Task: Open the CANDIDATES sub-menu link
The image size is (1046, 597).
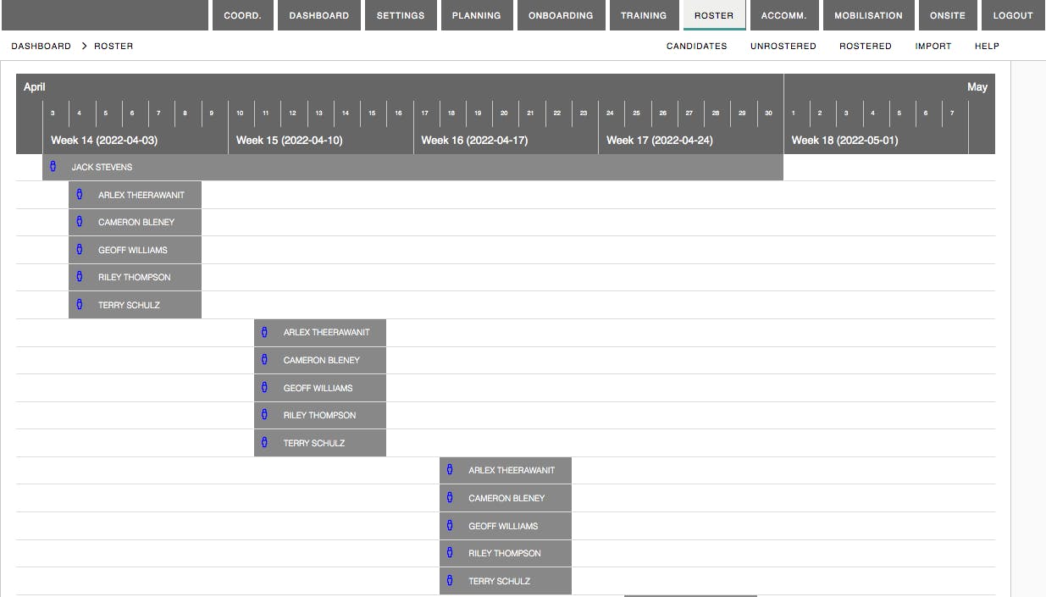Action: [697, 47]
